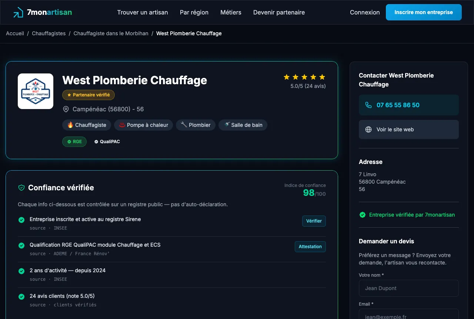Click the West Plomberie Chauffage main heading
This screenshot has height=319, width=474.
(135, 80)
